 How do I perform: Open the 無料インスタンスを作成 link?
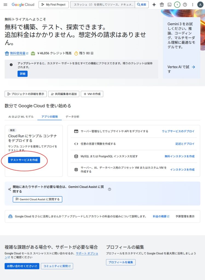179,156
